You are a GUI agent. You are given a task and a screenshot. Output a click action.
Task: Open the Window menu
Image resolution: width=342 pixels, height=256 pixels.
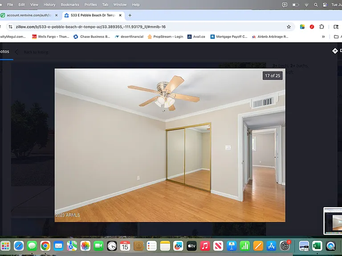coord(120,4)
